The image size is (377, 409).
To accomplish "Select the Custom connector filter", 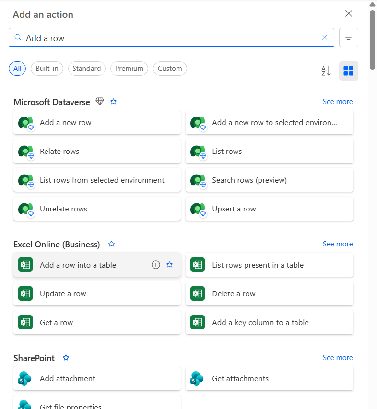I will [x=170, y=69].
